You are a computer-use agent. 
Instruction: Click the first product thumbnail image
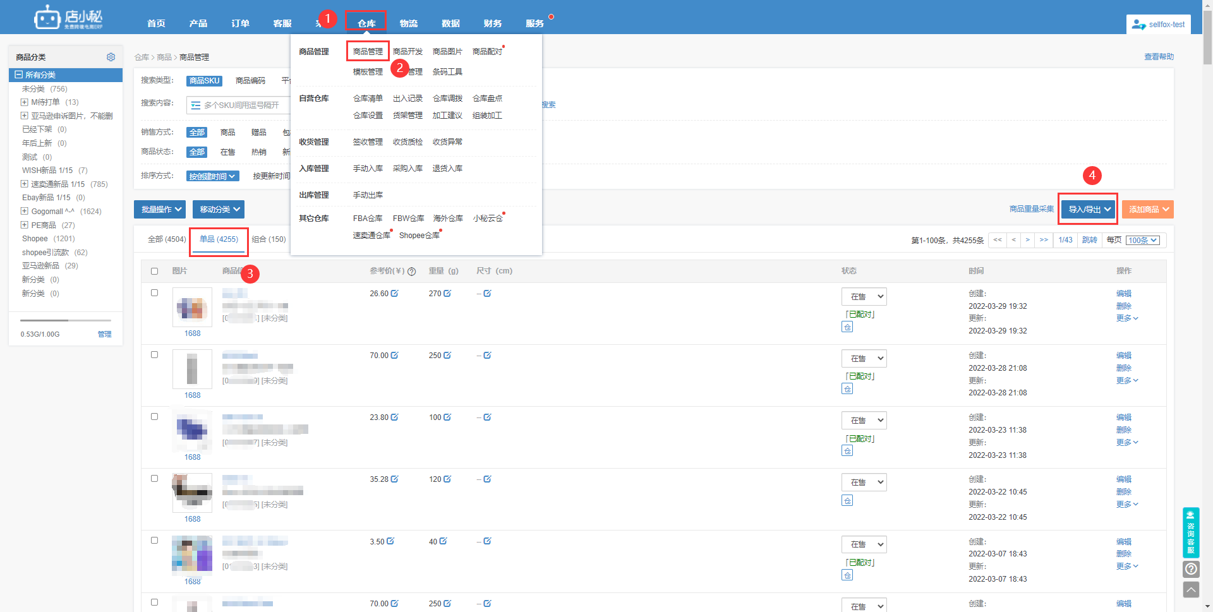pos(192,308)
